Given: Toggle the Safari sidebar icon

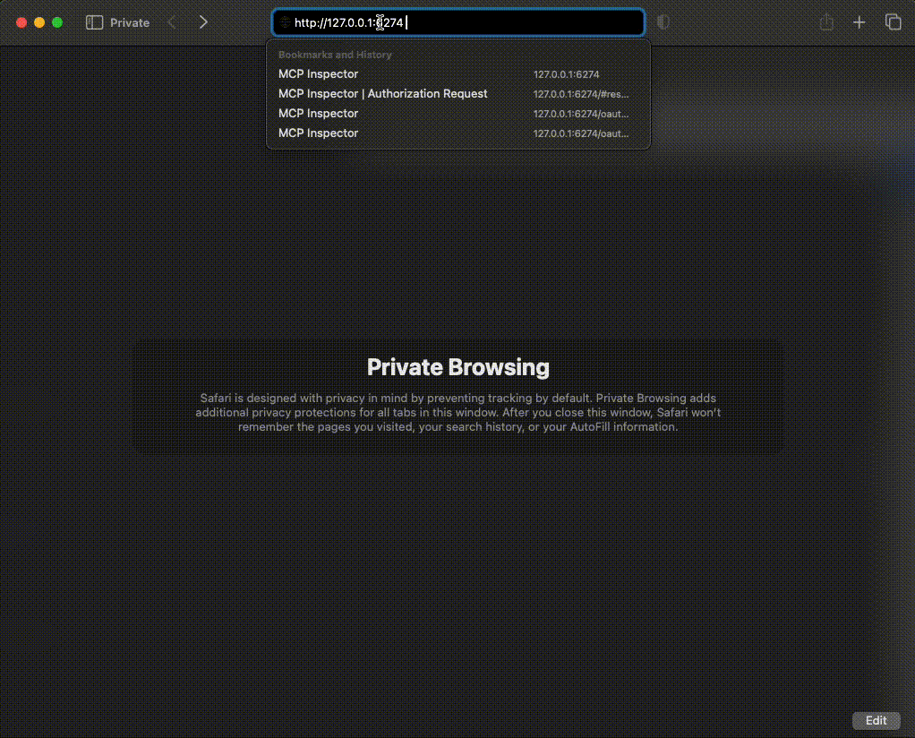Looking at the screenshot, I should tap(94, 22).
